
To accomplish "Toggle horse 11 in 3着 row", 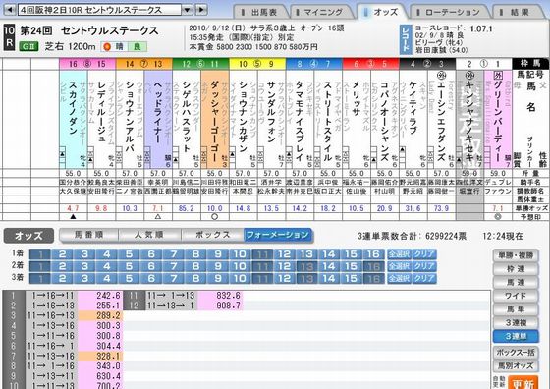I will tap(262, 279).
